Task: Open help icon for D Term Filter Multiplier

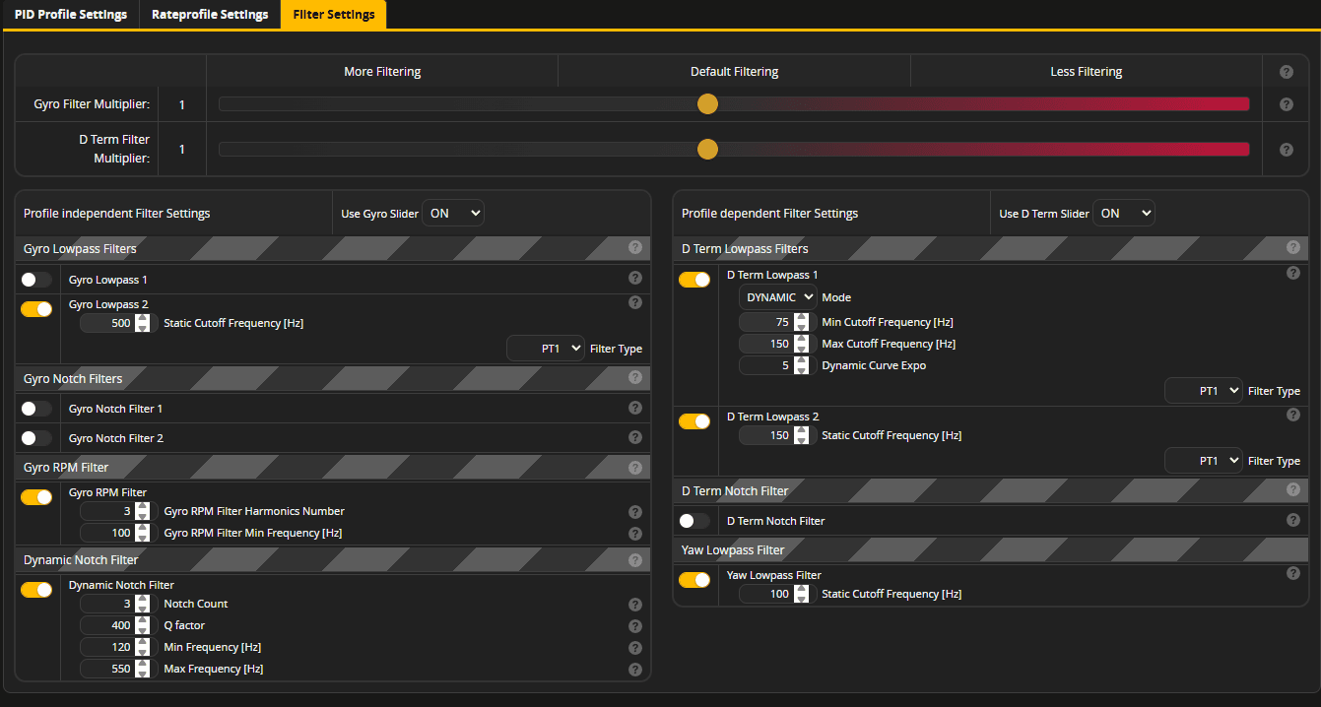Action: (x=1286, y=150)
